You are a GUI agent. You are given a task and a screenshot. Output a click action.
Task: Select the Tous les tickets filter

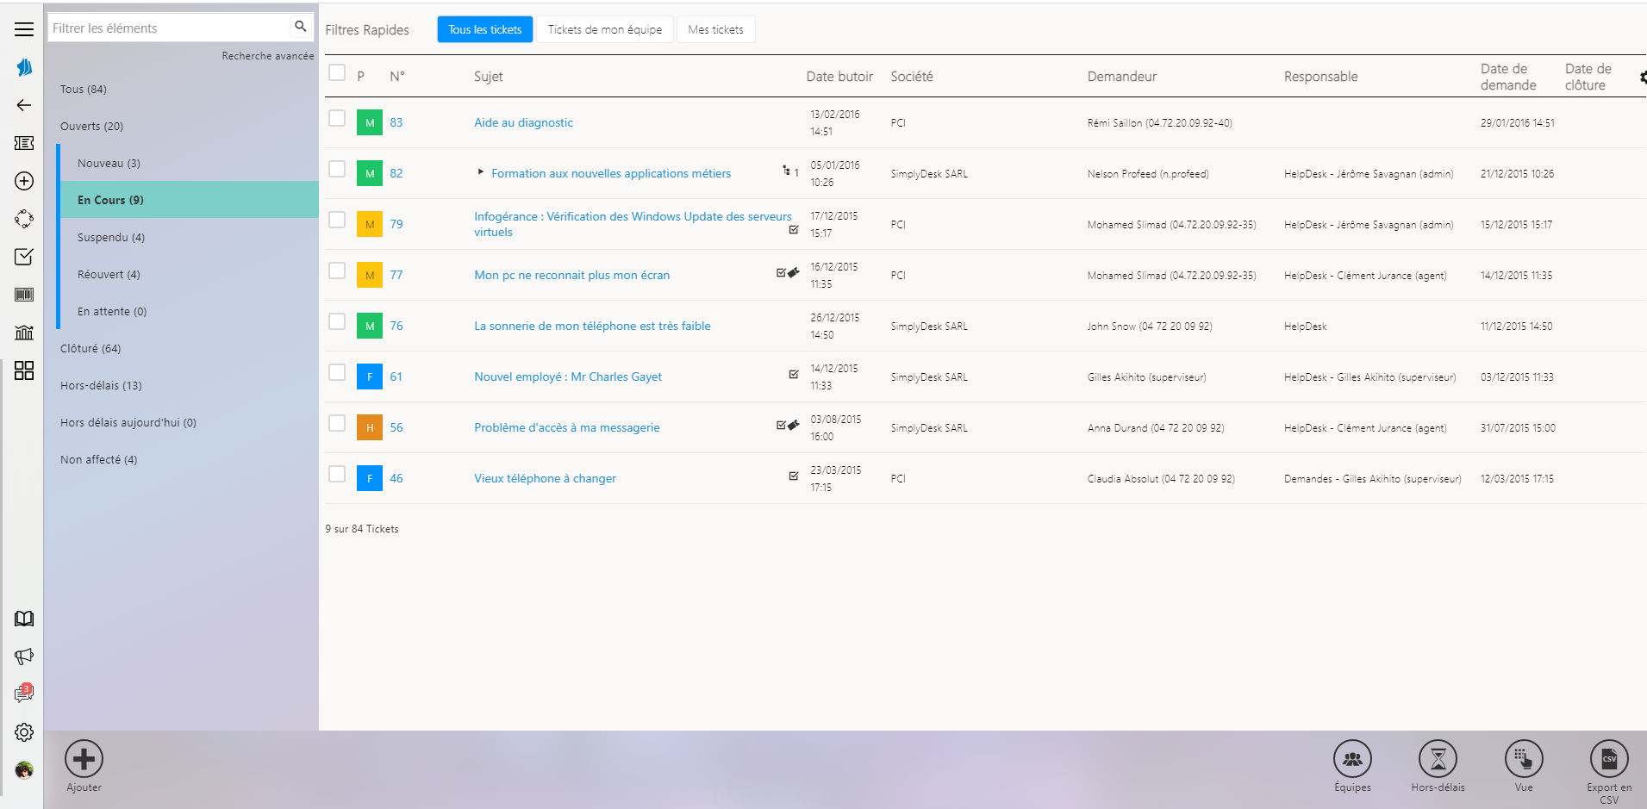pyautogui.click(x=485, y=29)
